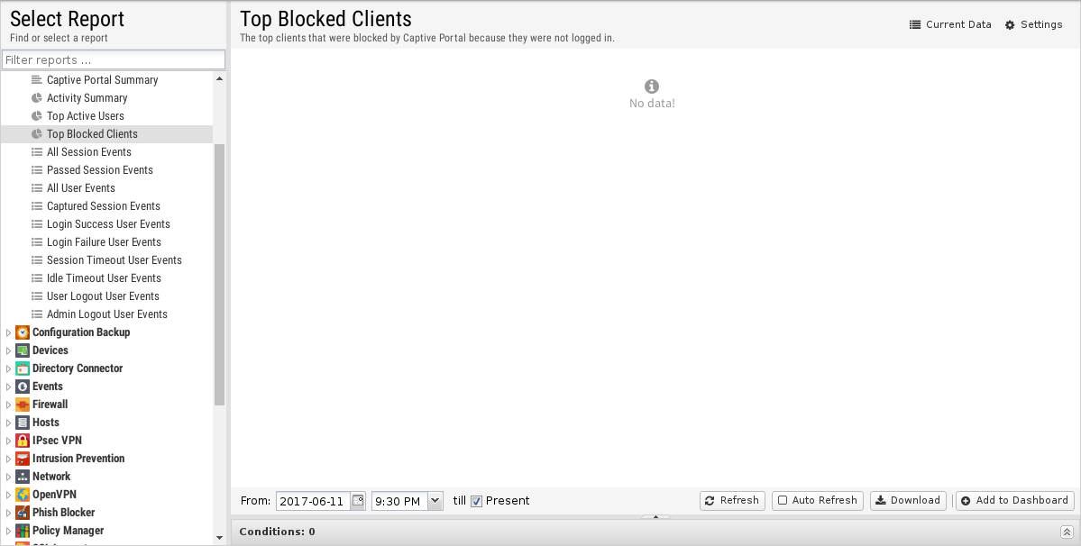The width and height of the screenshot is (1081, 546).
Task: Click the Intrusion Prevention icon
Action: [22, 459]
